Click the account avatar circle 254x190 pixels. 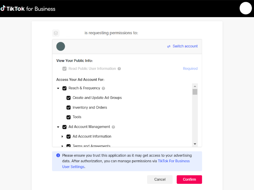click(x=61, y=46)
